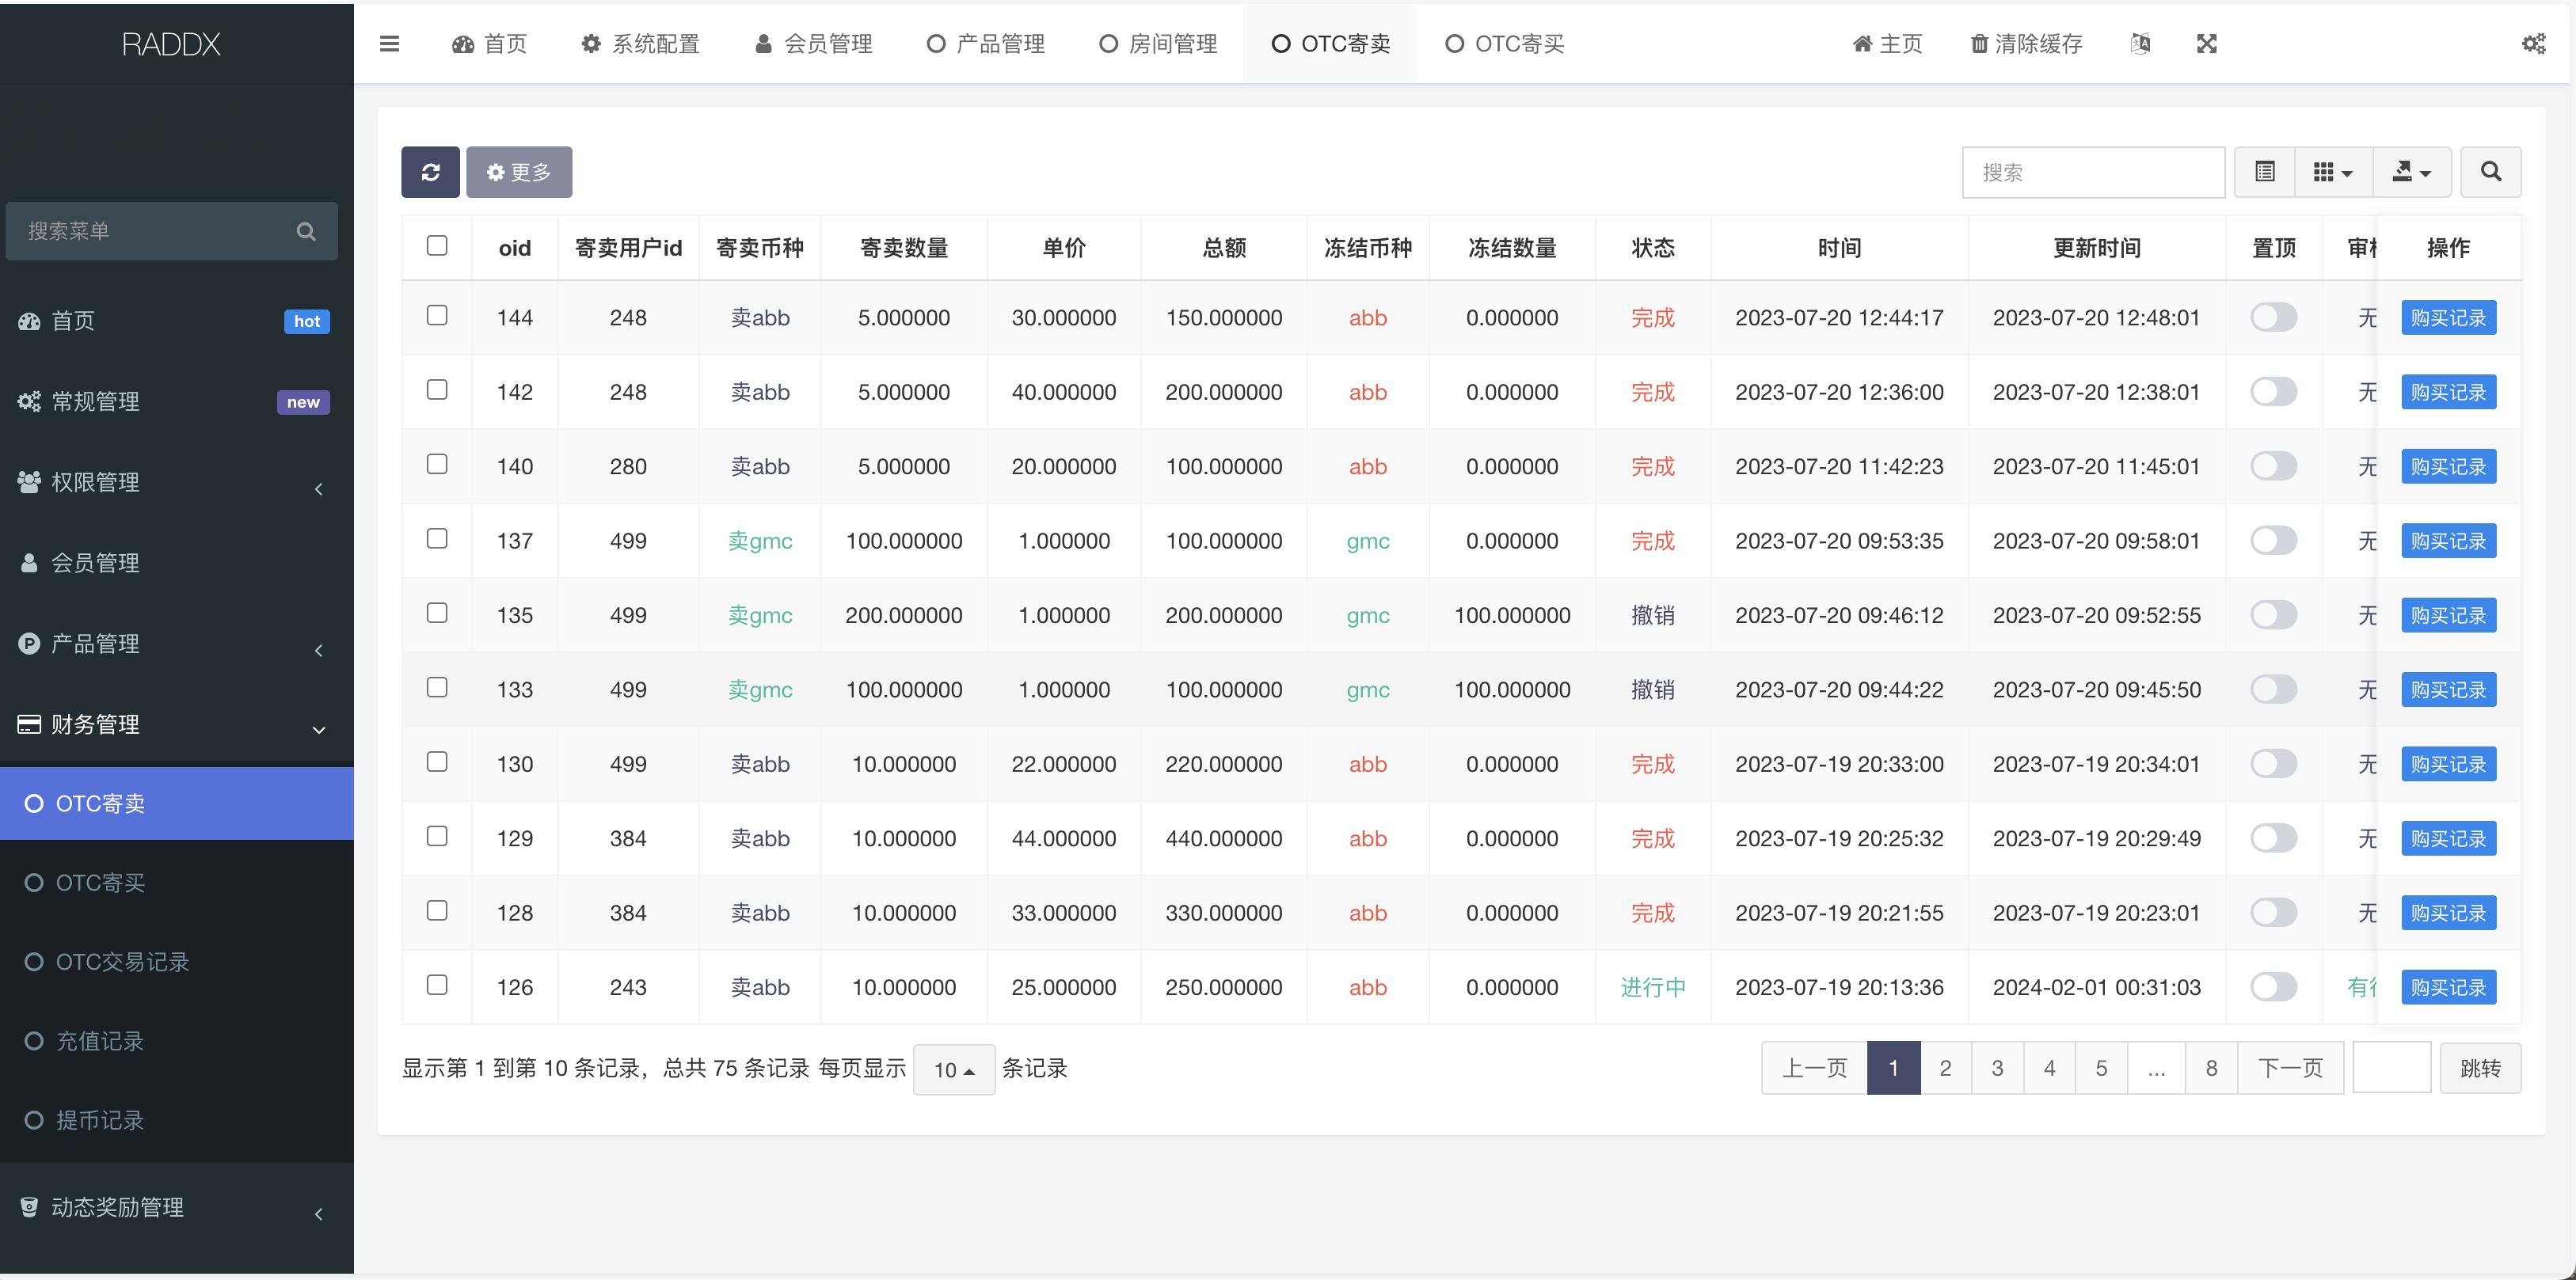The width and height of the screenshot is (2576, 1280).
Task: Click 购买记录 button for oid 137
Action: [x=2448, y=540]
